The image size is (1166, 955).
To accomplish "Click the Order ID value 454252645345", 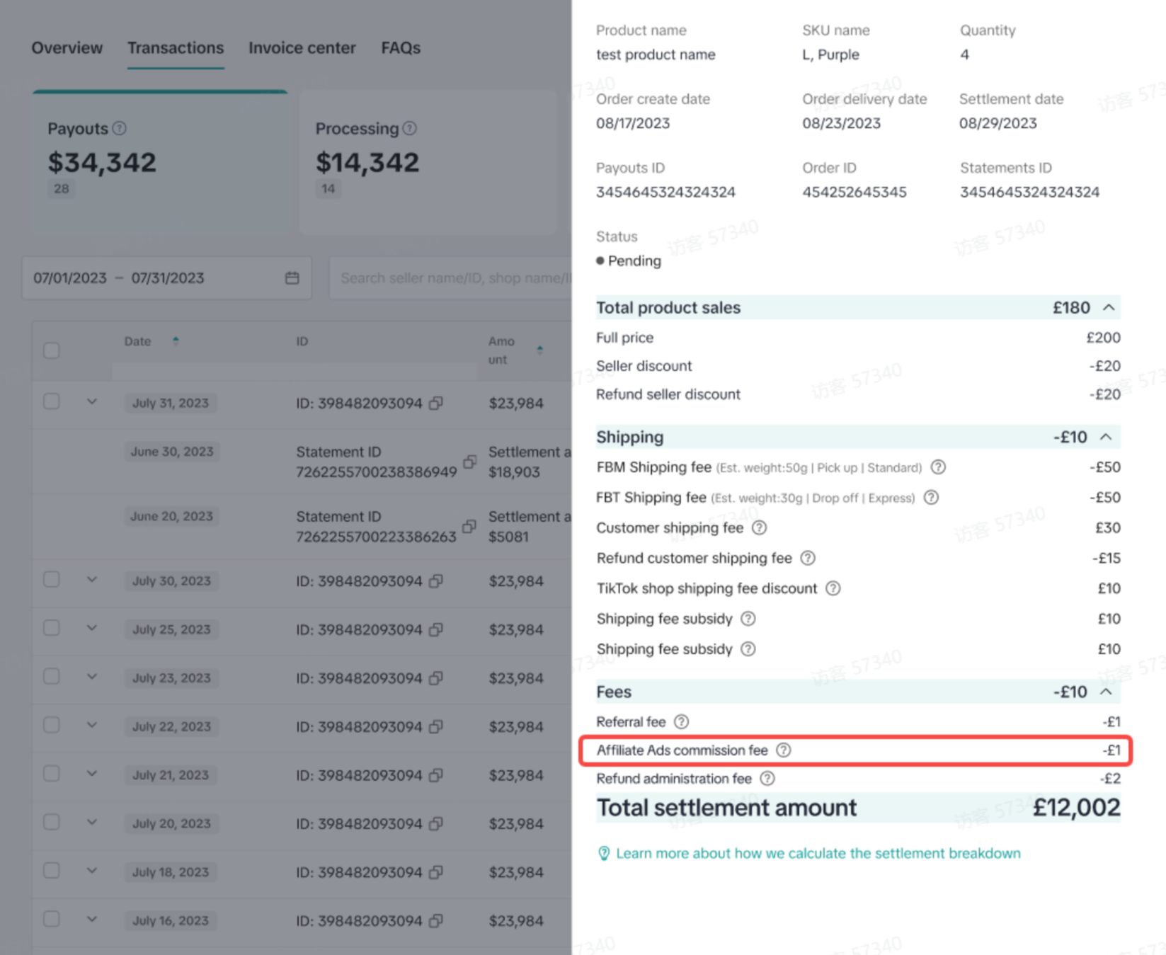I will (x=855, y=192).
